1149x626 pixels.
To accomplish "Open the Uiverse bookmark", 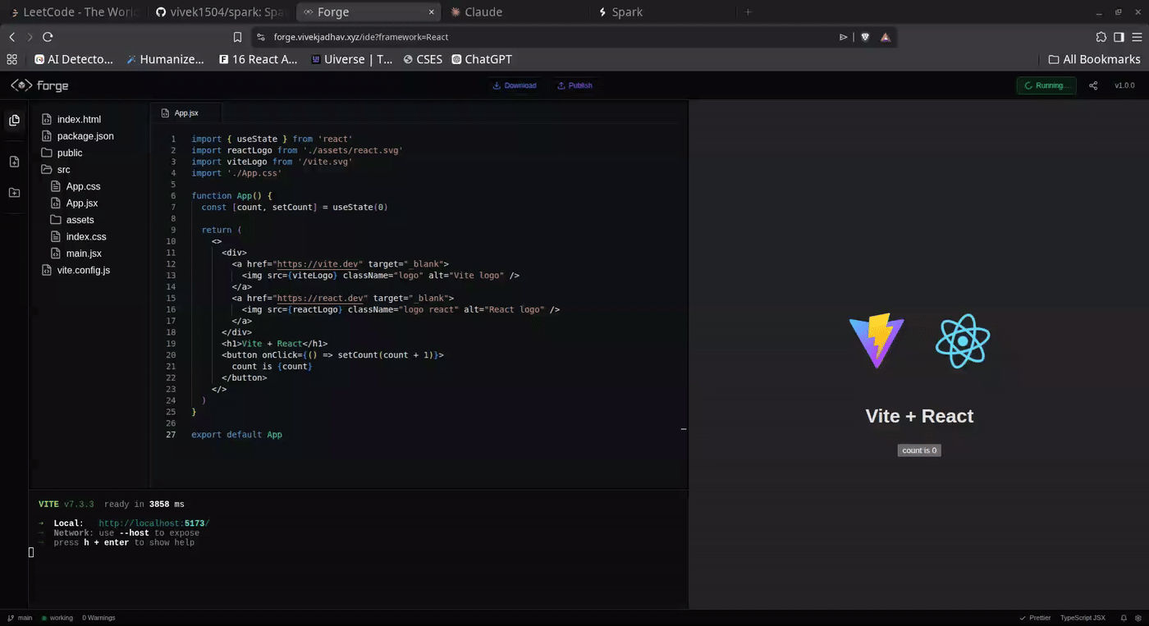I will pyautogui.click(x=351, y=59).
